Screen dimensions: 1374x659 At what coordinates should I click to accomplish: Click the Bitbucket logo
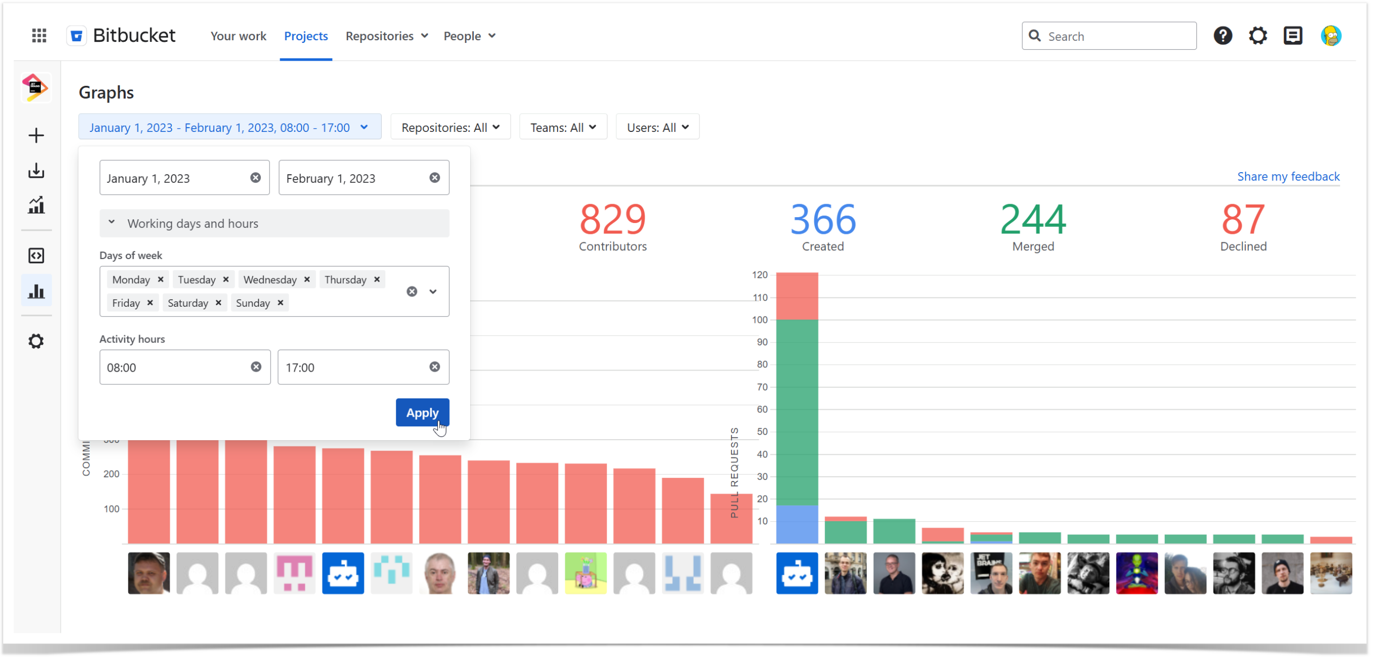pos(121,36)
